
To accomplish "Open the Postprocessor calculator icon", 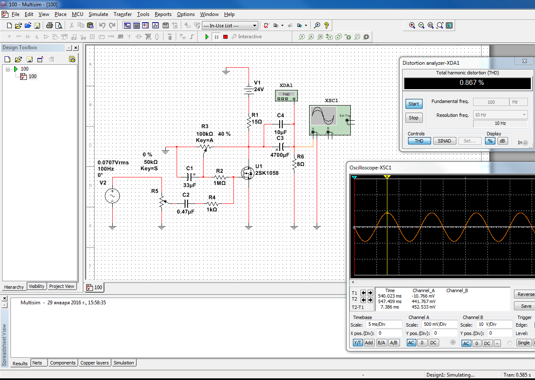I will coord(166,26).
